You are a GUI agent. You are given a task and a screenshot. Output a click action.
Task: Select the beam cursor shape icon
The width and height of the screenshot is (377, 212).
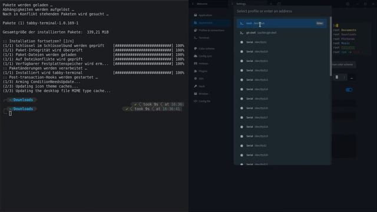point(344,77)
